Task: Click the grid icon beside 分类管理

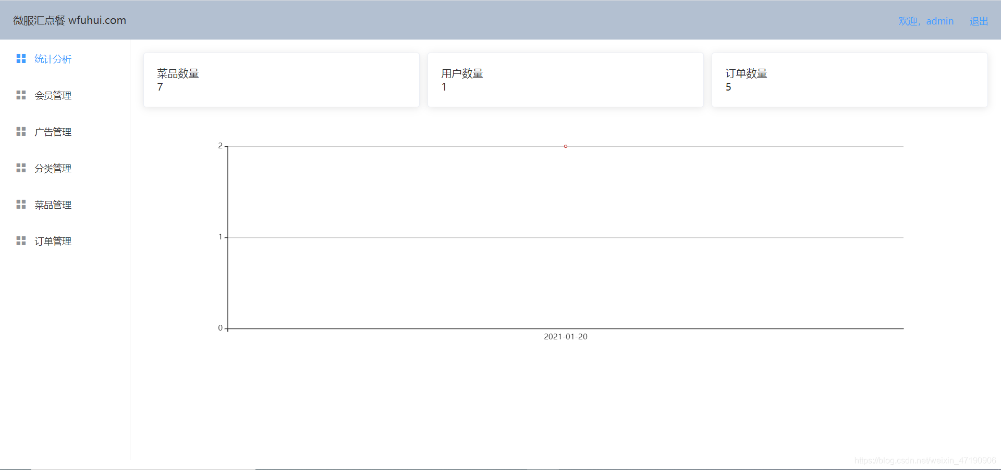Action: click(x=21, y=168)
